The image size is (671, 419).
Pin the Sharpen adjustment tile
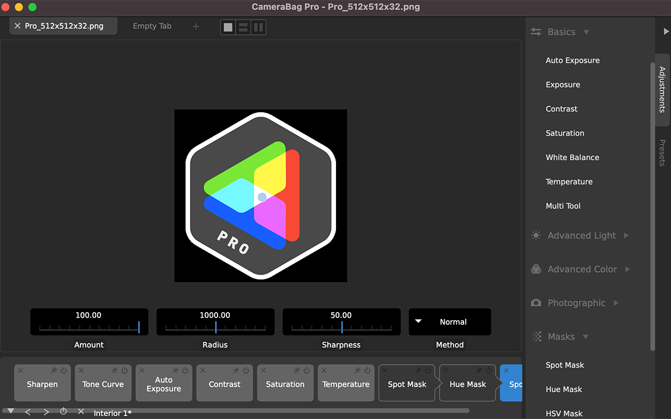[x=54, y=370]
